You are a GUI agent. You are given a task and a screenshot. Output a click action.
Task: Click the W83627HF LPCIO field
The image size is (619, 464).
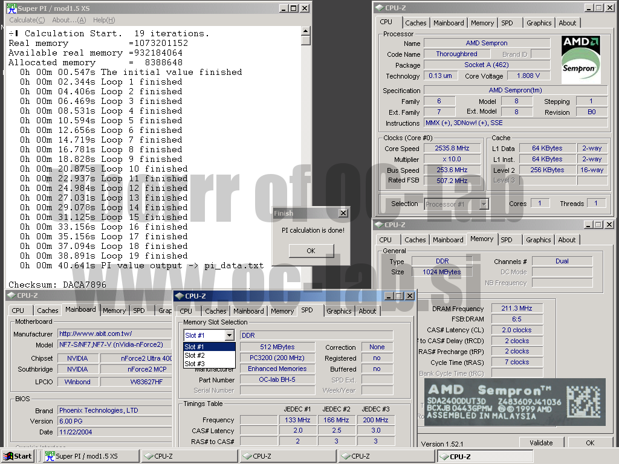point(136,382)
